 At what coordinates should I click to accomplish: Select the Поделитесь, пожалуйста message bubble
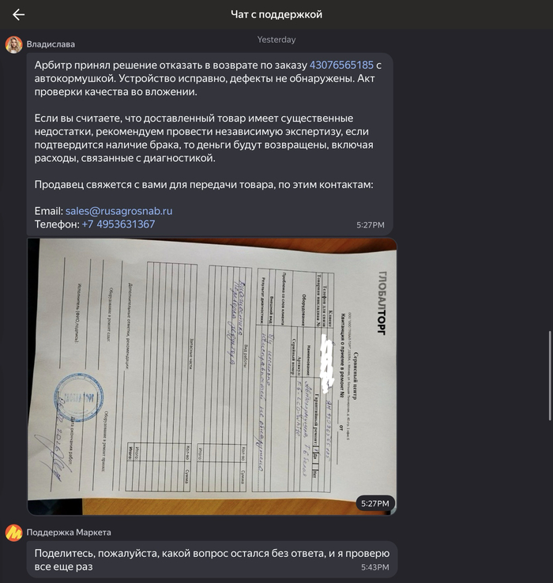pyautogui.click(x=212, y=559)
